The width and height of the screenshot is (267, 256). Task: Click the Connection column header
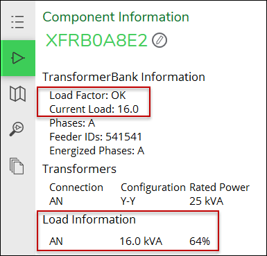(x=76, y=188)
